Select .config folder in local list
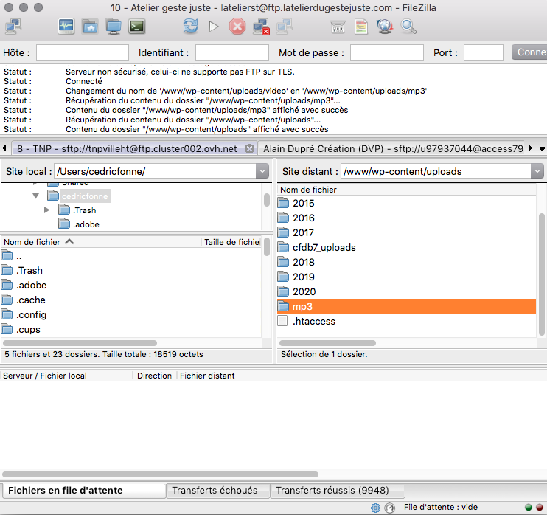 click(130, 314)
